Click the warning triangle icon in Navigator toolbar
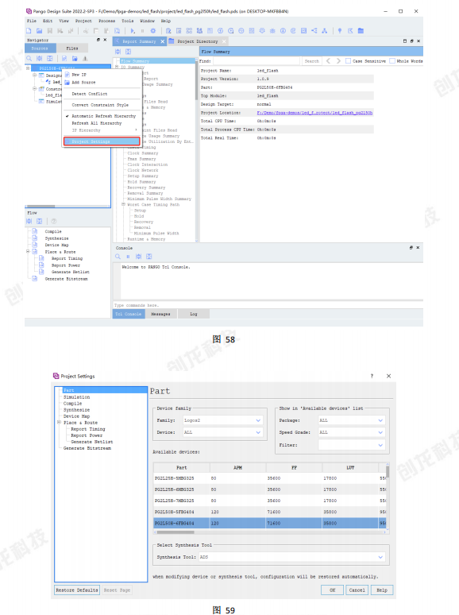 coord(85,59)
